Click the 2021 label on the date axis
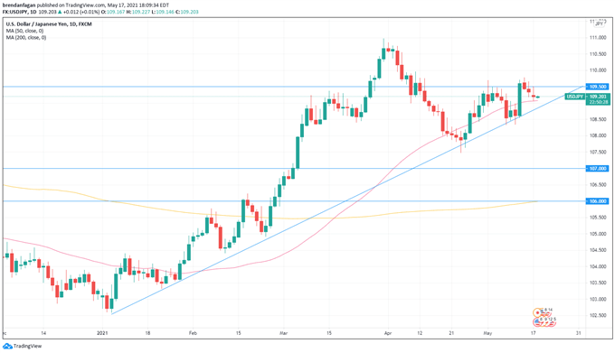615x353 pixels. pos(102,333)
